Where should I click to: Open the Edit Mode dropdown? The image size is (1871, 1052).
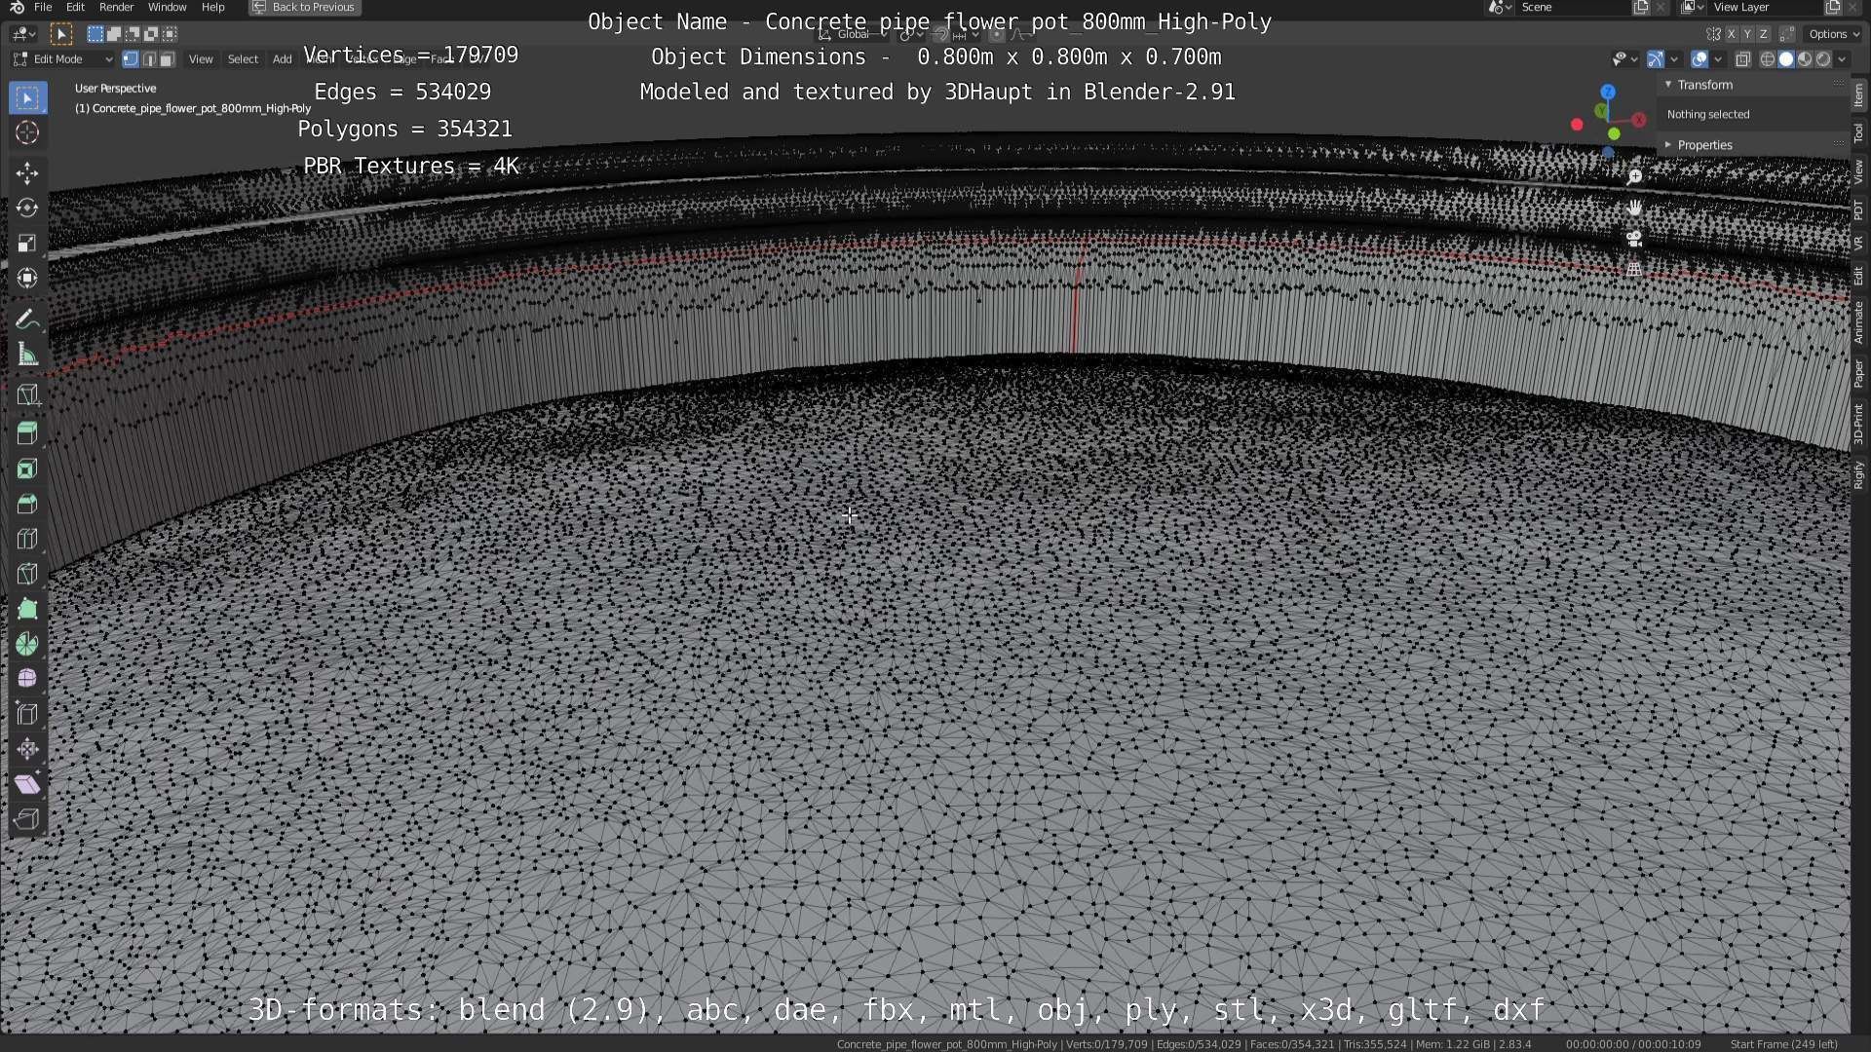tap(63, 59)
